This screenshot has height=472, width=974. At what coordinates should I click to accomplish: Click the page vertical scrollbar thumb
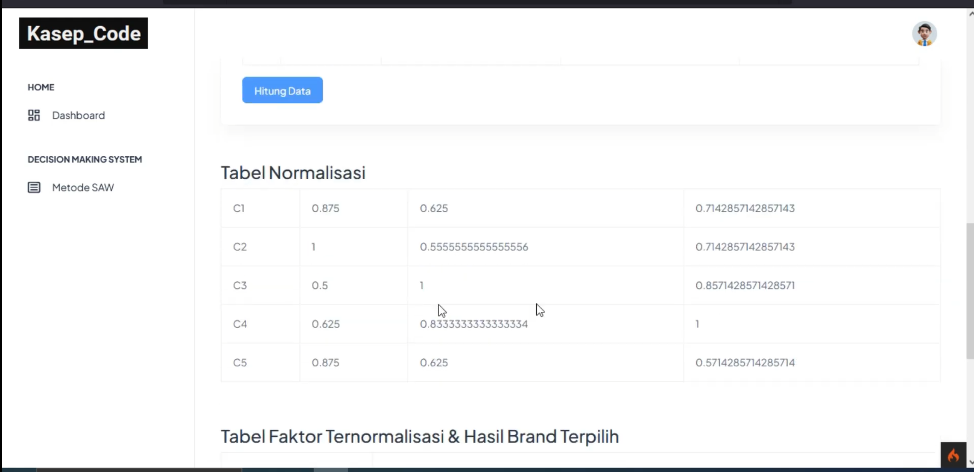pyautogui.click(x=970, y=291)
